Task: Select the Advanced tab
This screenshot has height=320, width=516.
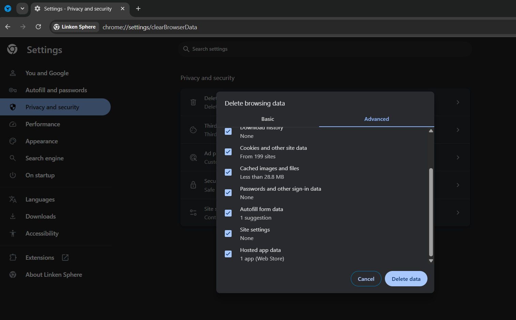Action: click(376, 119)
